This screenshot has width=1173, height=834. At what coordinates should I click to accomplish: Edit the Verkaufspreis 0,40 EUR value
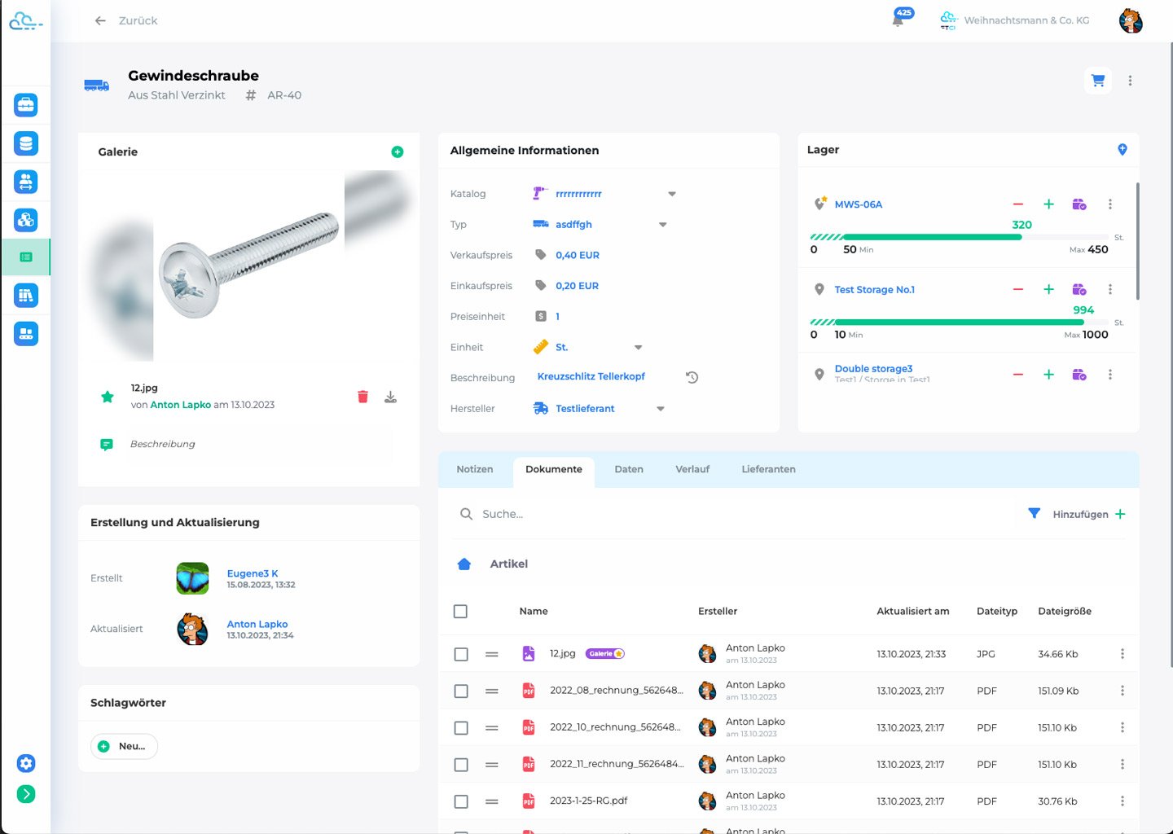coord(578,256)
